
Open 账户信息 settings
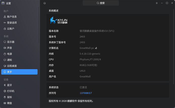pyautogui.click(x=19, y=17)
